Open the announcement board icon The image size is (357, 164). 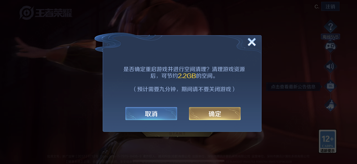coord(330,86)
